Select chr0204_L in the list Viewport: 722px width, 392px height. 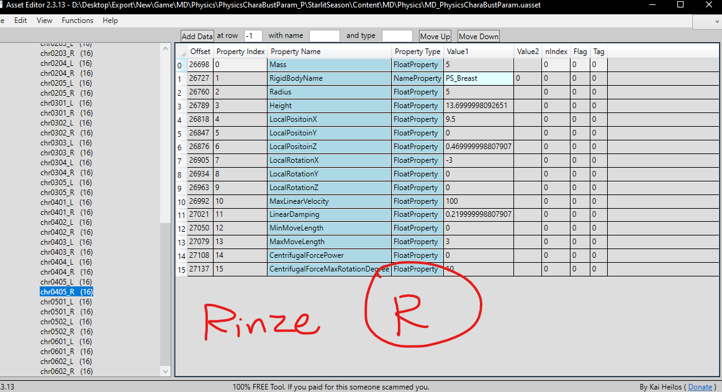(66, 63)
